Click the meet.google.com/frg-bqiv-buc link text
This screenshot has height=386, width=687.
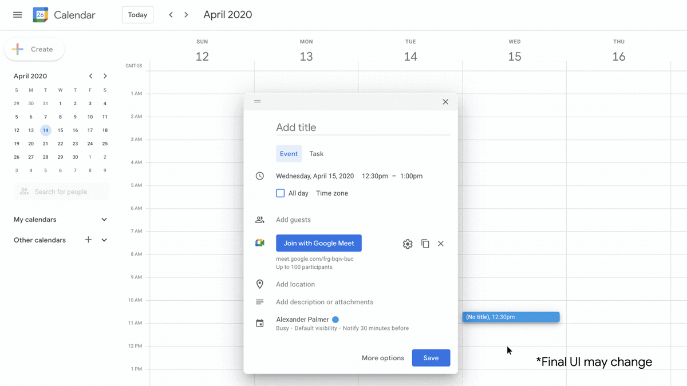[x=315, y=259]
